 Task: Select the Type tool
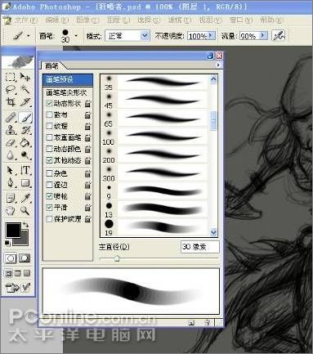coord(25,170)
